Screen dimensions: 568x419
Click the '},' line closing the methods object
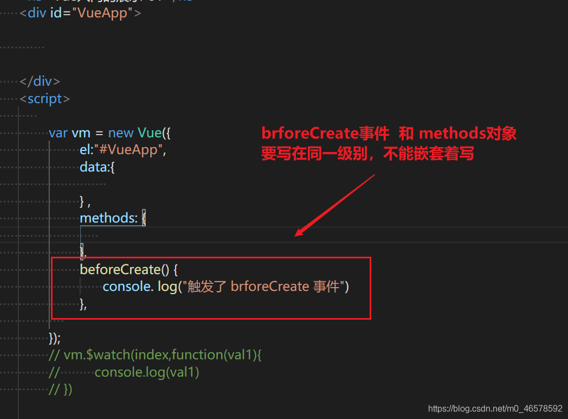(83, 251)
